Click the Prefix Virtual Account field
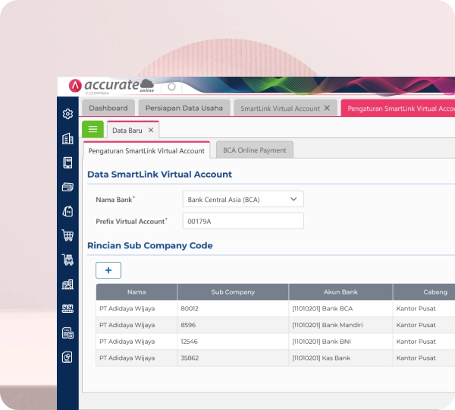 (243, 221)
